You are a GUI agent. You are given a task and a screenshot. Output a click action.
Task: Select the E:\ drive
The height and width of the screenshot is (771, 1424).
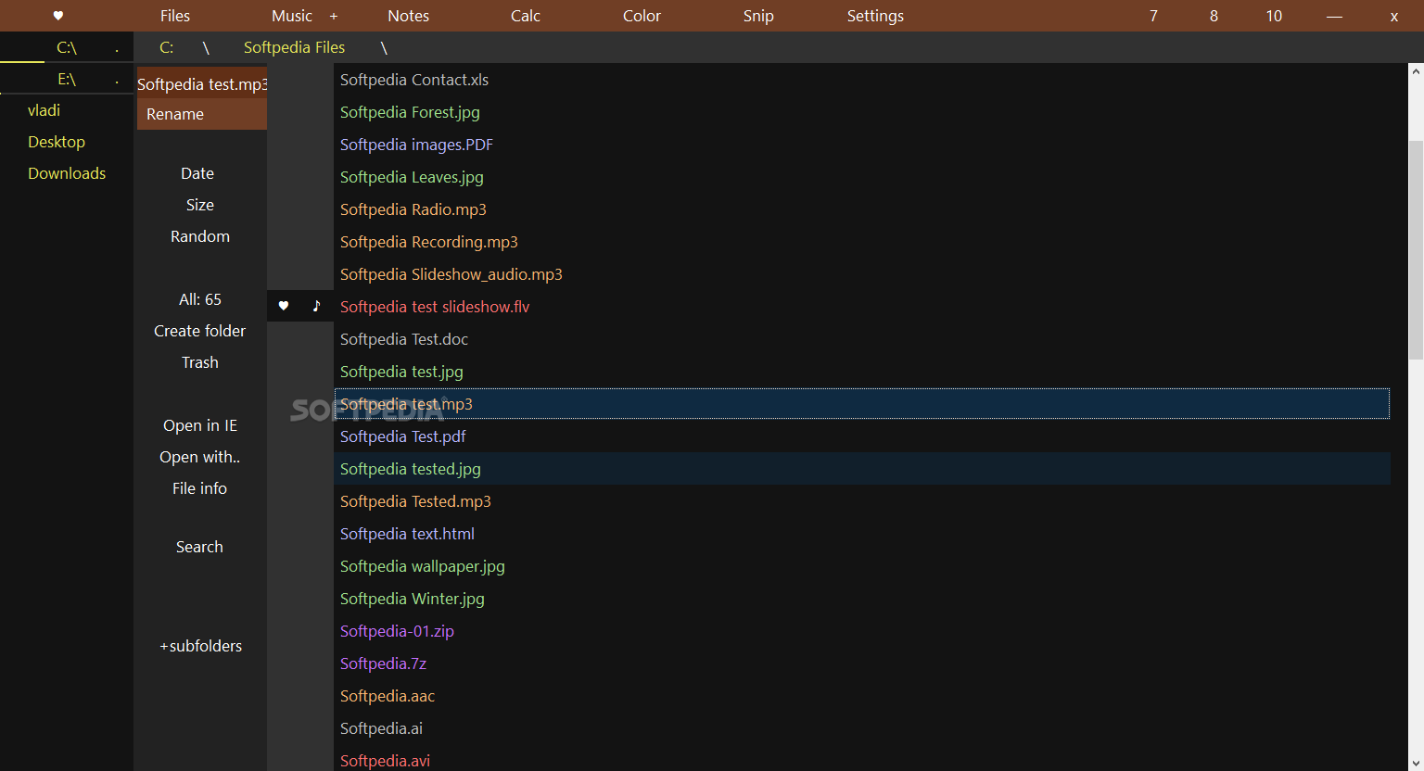[67, 79]
